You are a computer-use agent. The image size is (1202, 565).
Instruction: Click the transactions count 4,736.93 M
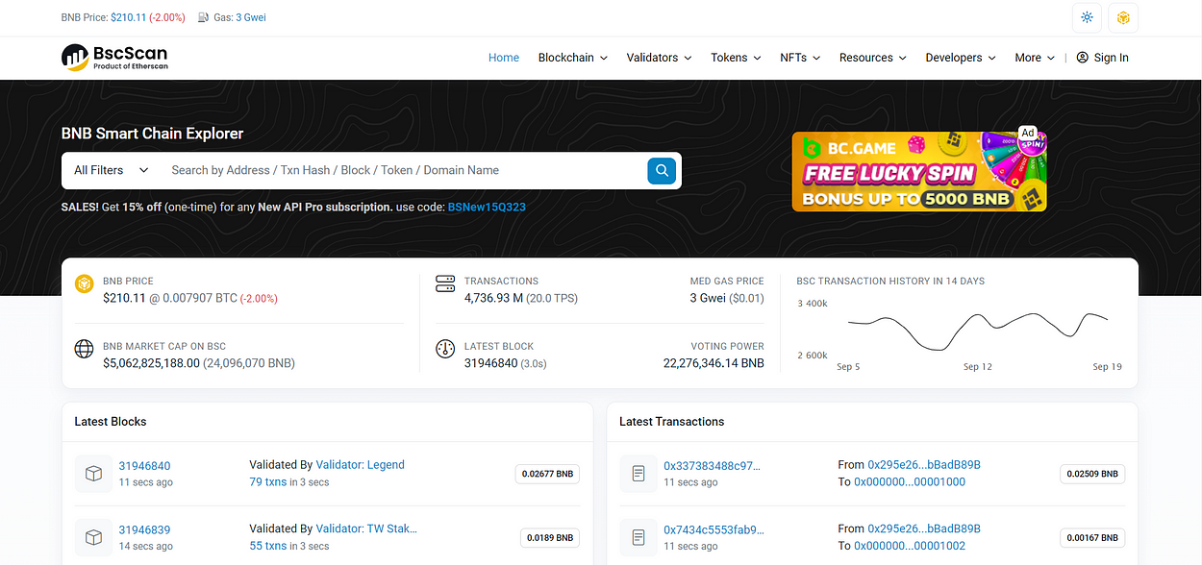pos(493,298)
